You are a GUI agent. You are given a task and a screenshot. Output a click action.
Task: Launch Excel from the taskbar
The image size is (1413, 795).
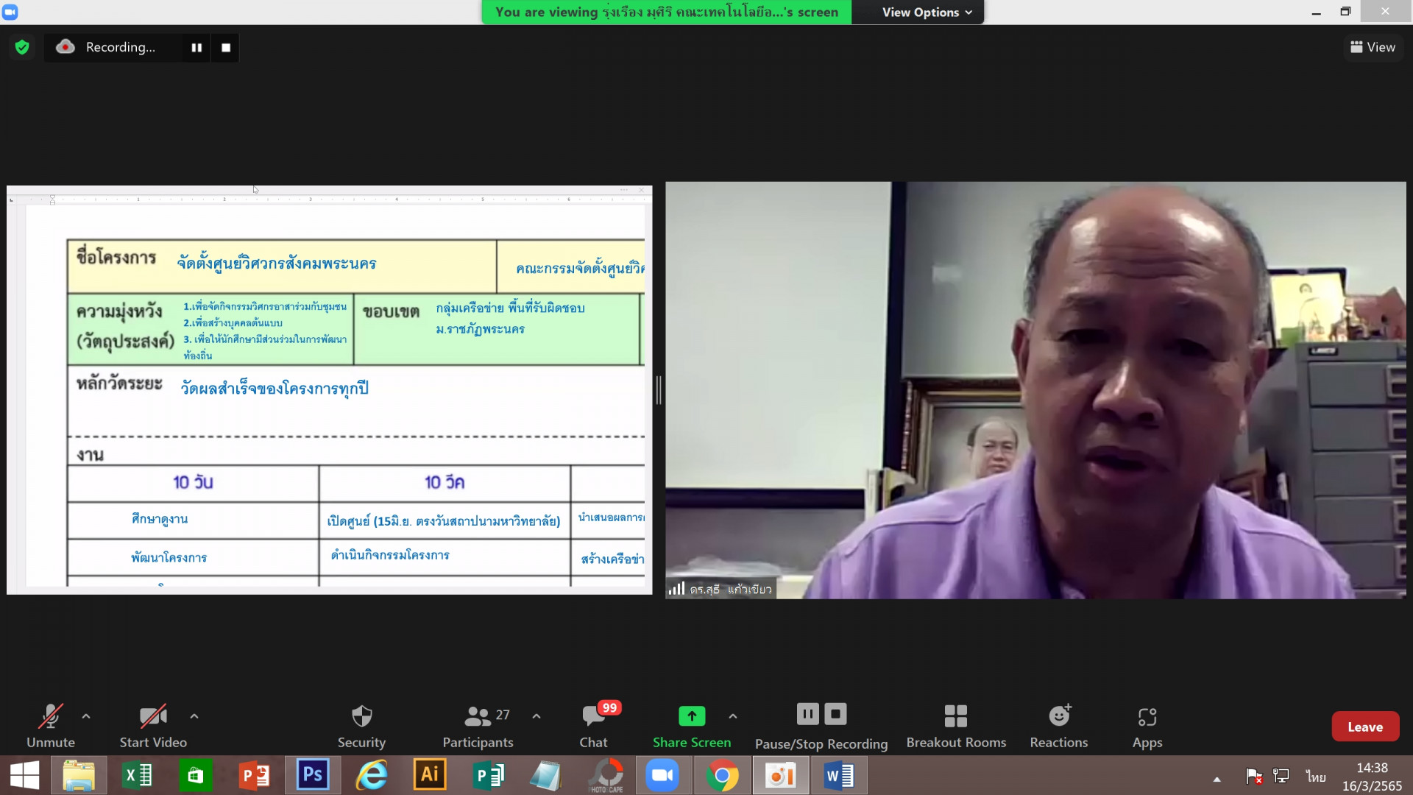pos(137,775)
